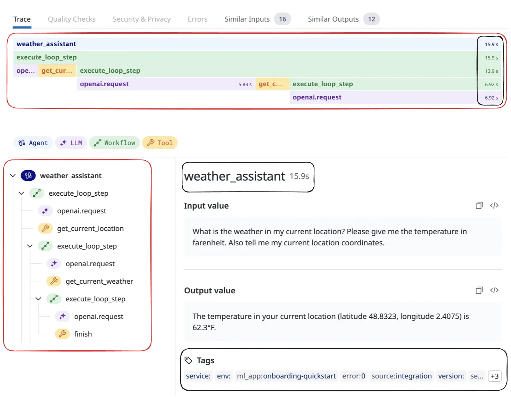The height and width of the screenshot is (399, 511).
Task: Click the weather_assistant agent icon in tree
Action: [x=28, y=176]
